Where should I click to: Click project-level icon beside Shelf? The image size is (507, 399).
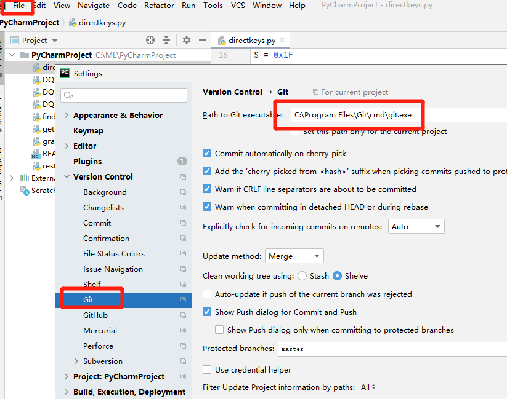tap(184, 284)
